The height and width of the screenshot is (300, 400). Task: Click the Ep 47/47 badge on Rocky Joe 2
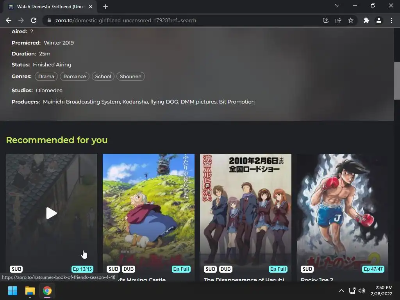[x=373, y=269]
